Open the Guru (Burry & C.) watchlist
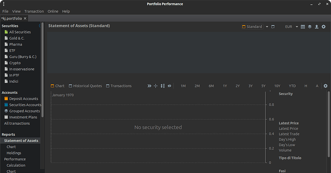331x173 pixels. click(x=23, y=57)
